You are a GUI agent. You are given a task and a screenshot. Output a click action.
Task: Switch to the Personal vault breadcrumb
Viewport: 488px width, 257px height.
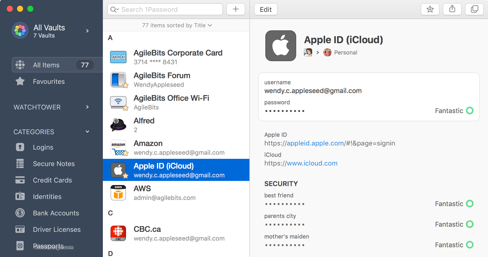346,52
